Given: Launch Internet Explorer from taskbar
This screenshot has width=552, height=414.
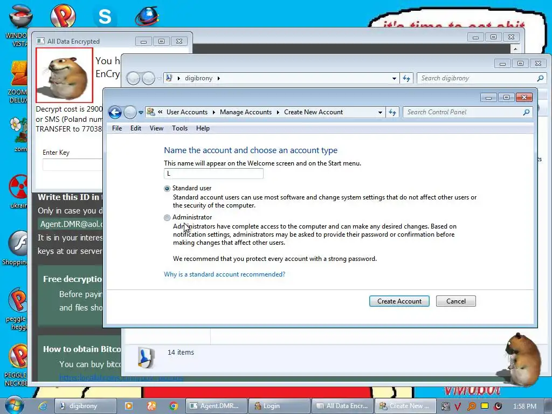Looking at the screenshot, I should click(x=43, y=406).
